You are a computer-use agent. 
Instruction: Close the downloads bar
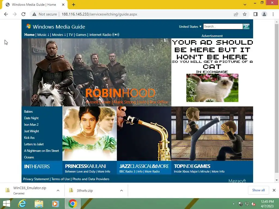274,190
